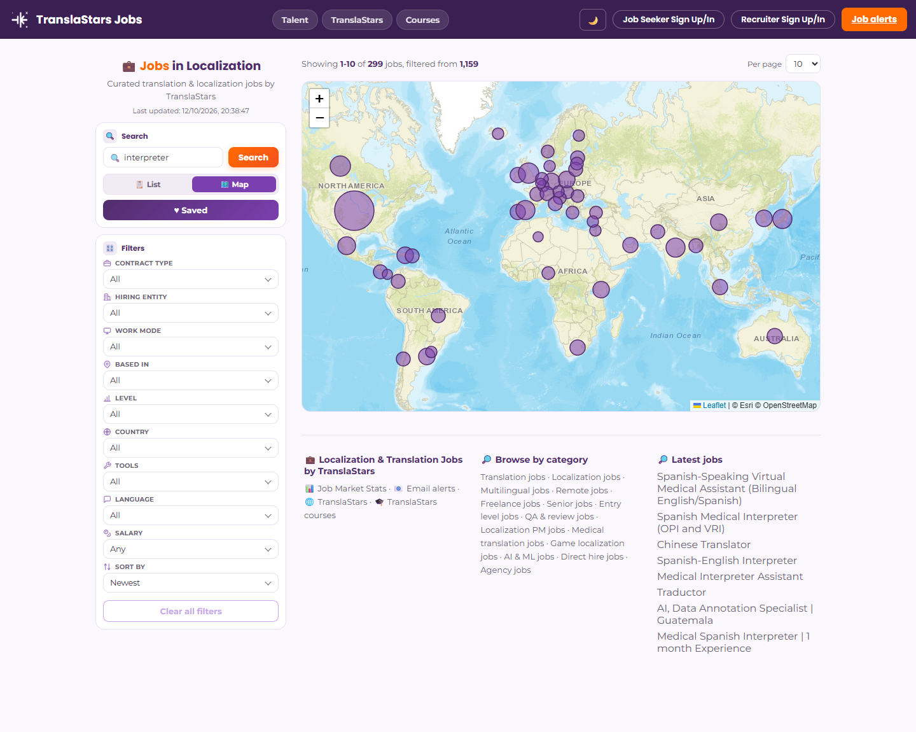916x732 pixels.
Task: Click the magnifier icon in Search header
Action: [x=110, y=136]
